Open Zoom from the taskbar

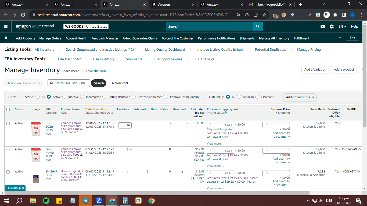(99, 200)
